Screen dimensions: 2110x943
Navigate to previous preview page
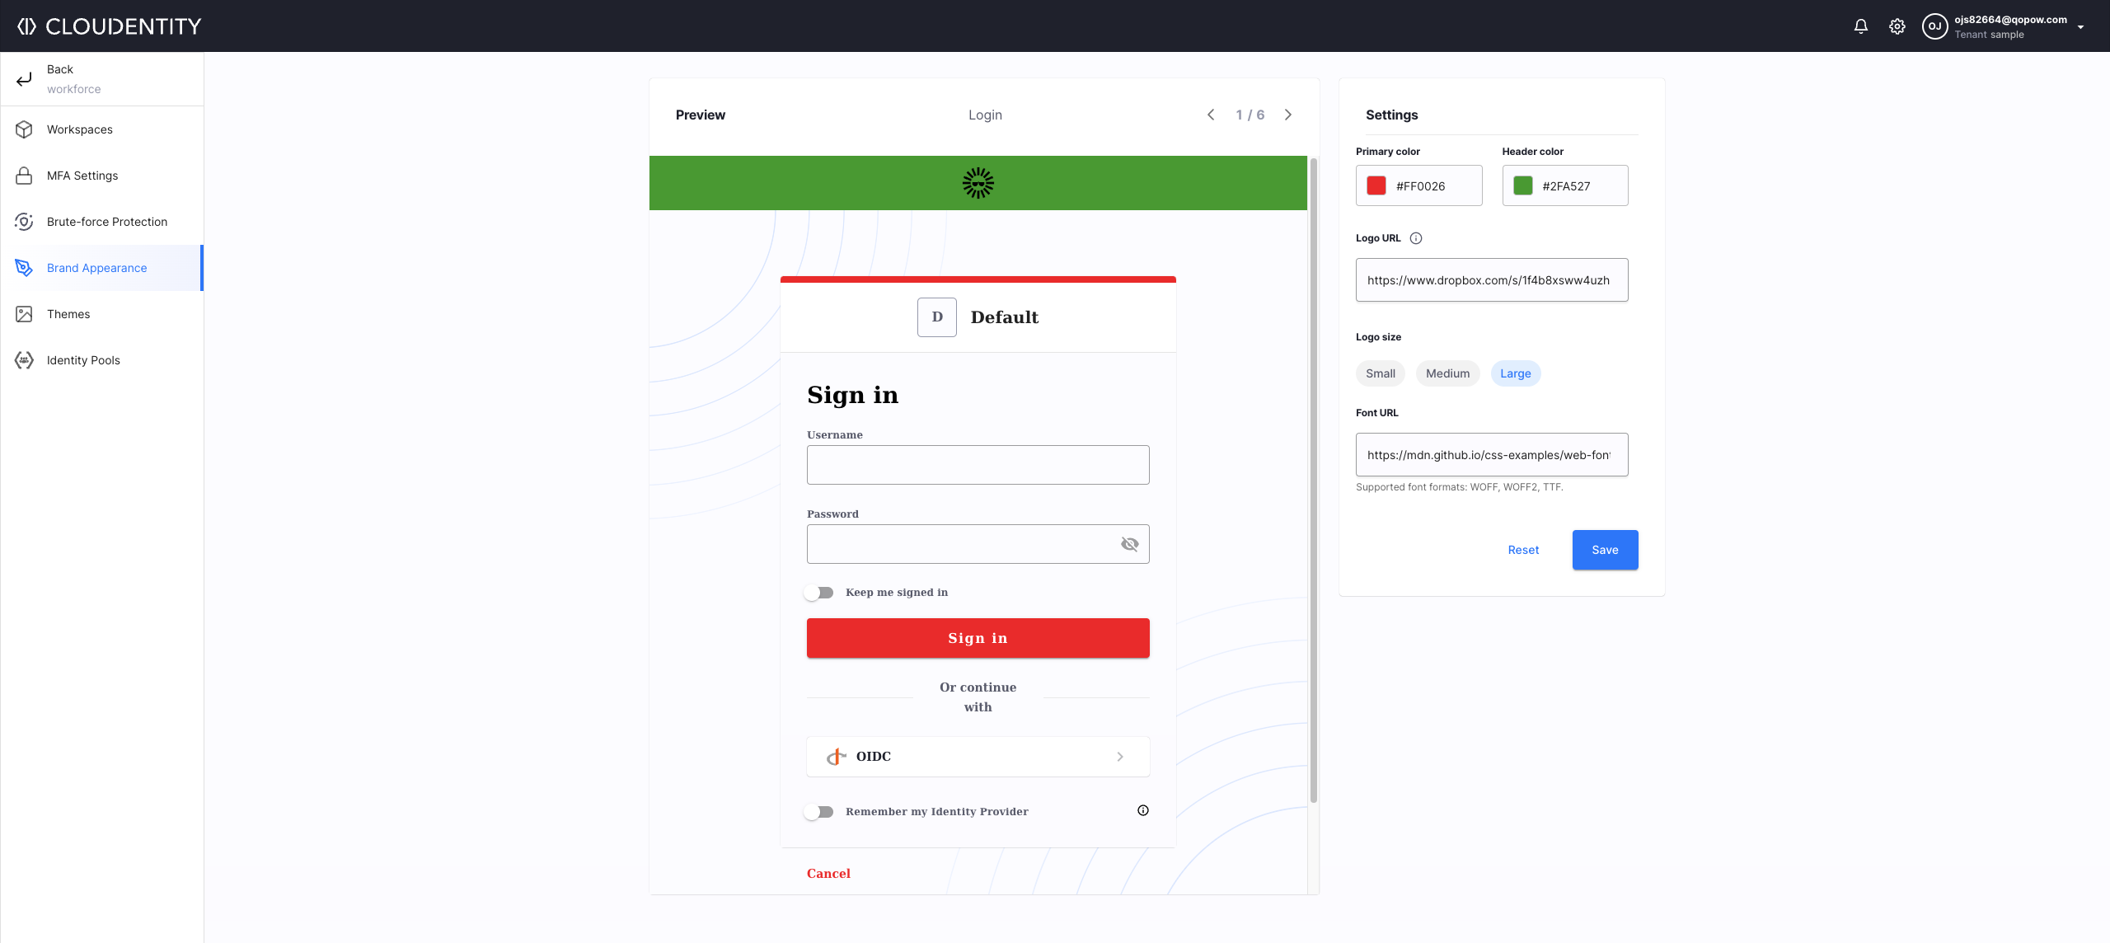(x=1211, y=115)
